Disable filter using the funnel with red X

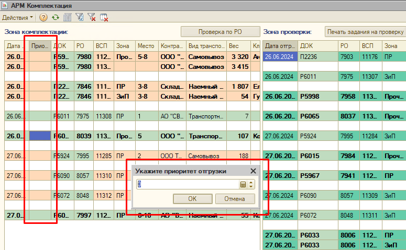tap(91, 18)
